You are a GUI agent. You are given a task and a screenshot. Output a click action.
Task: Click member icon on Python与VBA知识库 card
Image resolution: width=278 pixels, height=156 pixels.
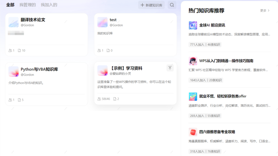(x=10, y=100)
